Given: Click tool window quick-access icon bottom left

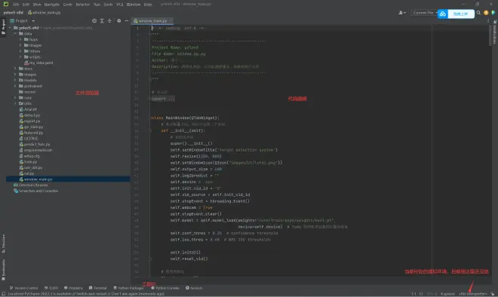Looking at the screenshot, I should pyautogui.click(x=4, y=294).
